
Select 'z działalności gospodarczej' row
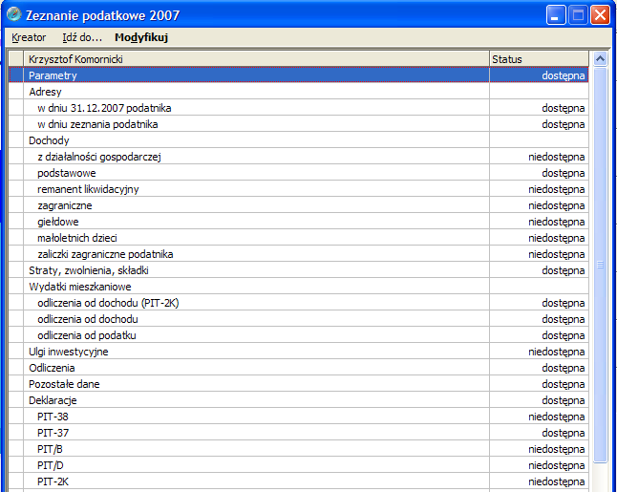[299, 157]
